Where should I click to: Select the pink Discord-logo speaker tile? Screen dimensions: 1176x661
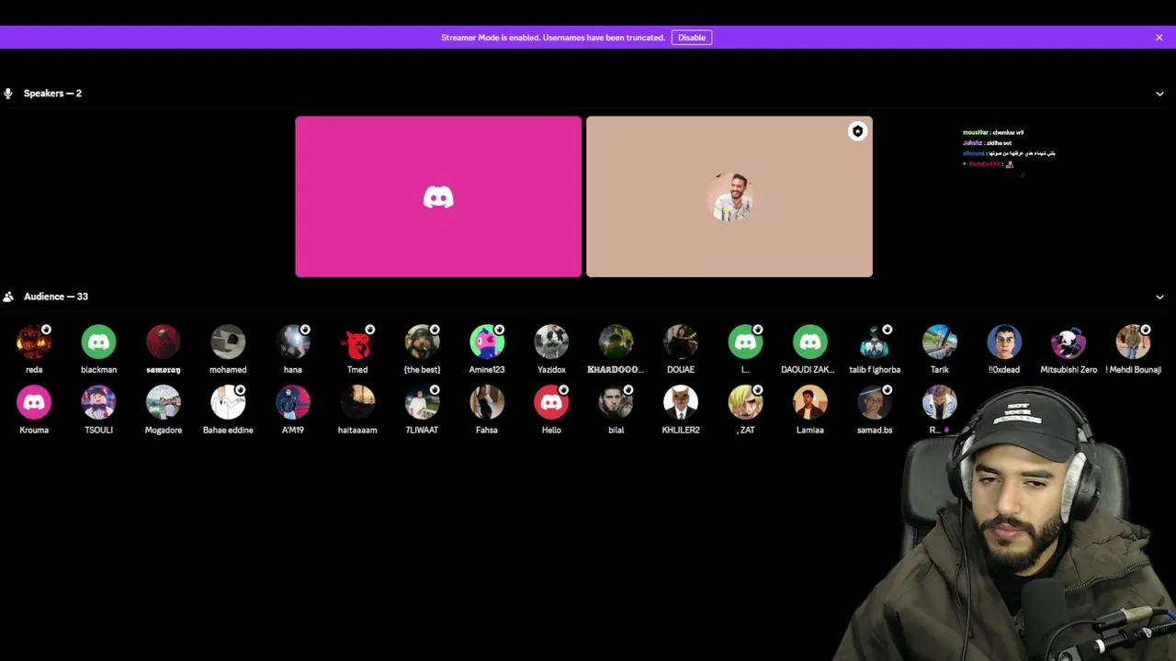click(438, 196)
